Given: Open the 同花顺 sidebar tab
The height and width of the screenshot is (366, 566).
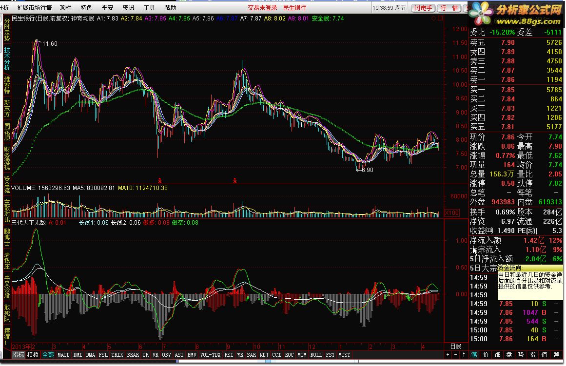Looking at the screenshot, I should (x=7, y=132).
